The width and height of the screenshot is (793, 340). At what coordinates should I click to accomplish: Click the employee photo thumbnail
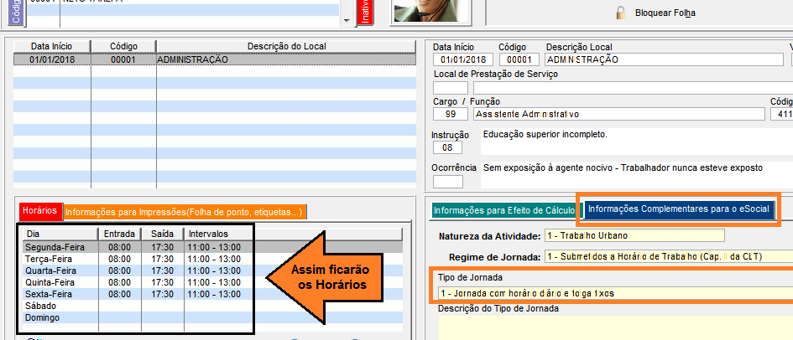click(x=431, y=11)
